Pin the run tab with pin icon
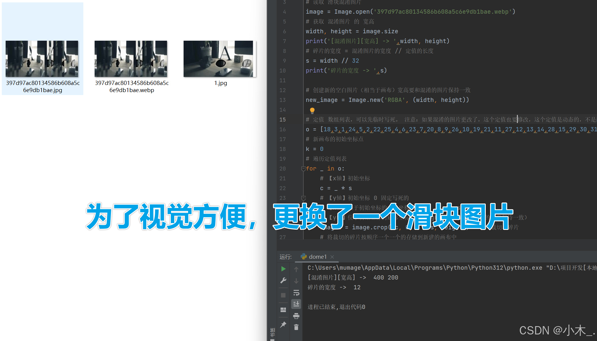This screenshot has height=341, width=597. [x=283, y=324]
